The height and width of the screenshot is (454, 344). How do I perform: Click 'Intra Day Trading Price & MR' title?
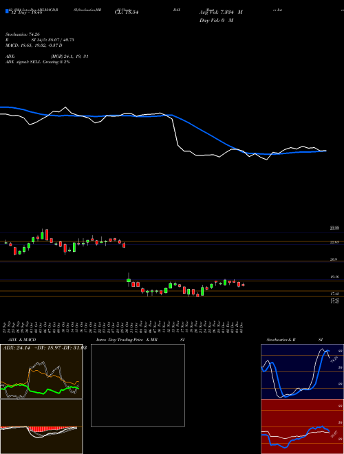click(x=127, y=340)
